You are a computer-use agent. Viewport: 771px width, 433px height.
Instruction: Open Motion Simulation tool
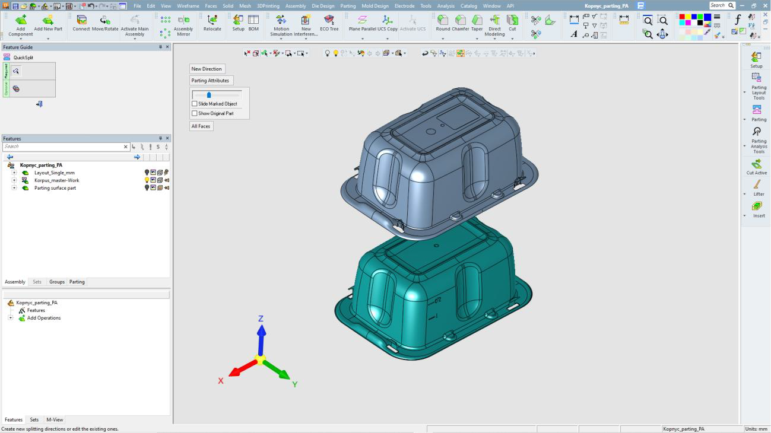tap(281, 21)
